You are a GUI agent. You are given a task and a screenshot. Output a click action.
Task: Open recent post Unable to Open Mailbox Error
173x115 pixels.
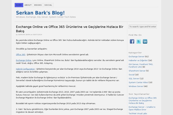tap(142, 108)
